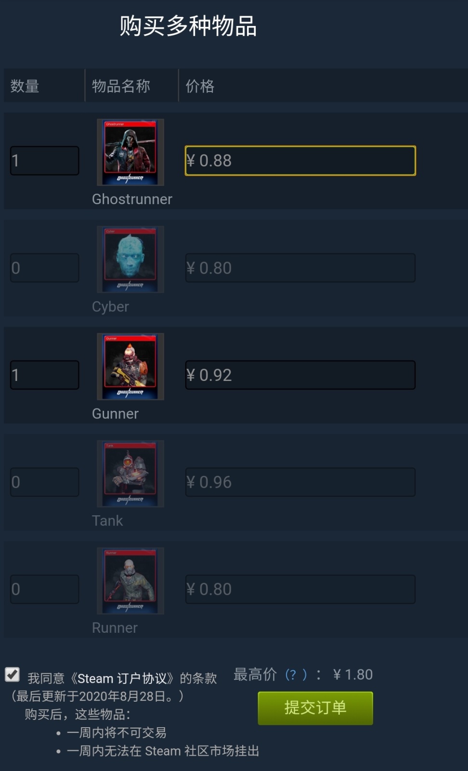Image resolution: width=468 pixels, height=771 pixels.
Task: Toggle the Steam subscriber agreement checkbox
Action: click(13, 674)
